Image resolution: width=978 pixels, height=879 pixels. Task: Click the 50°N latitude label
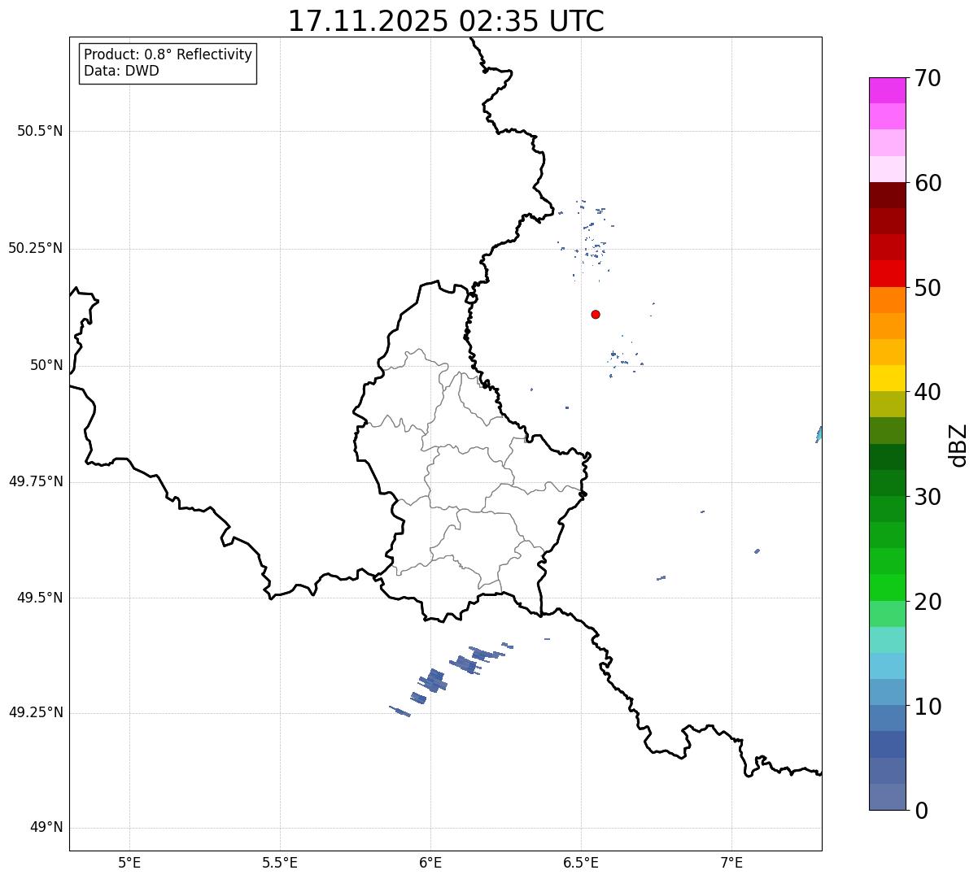[46, 365]
